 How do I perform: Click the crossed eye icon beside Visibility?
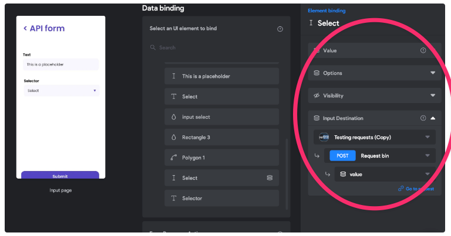click(317, 95)
